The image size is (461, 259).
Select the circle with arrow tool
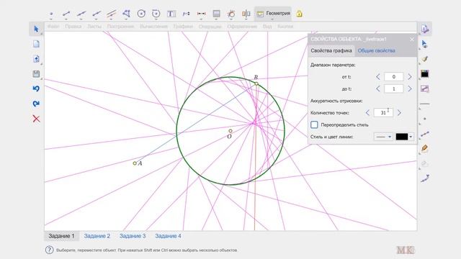tap(156, 14)
